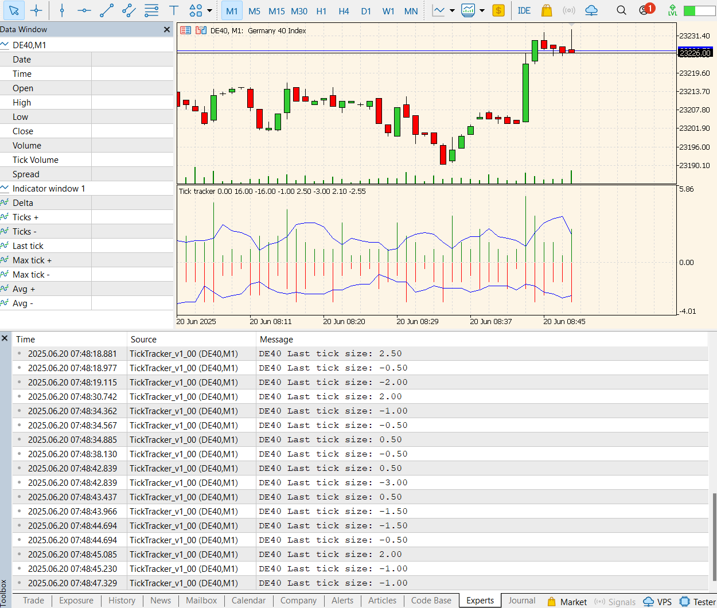This screenshot has width=717, height=608.
Task: Switch chart to MN timeframe
Action: click(x=411, y=11)
